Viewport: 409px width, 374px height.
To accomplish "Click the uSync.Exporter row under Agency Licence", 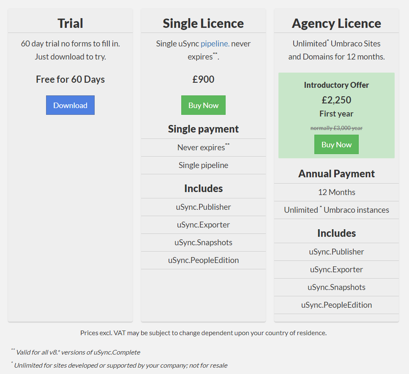I will pos(336,269).
